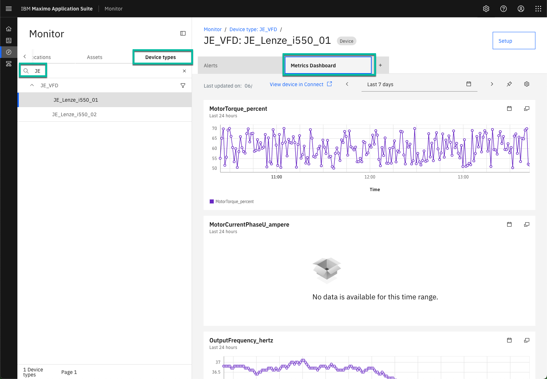
Task: Click the Setup button
Action: pyautogui.click(x=514, y=41)
